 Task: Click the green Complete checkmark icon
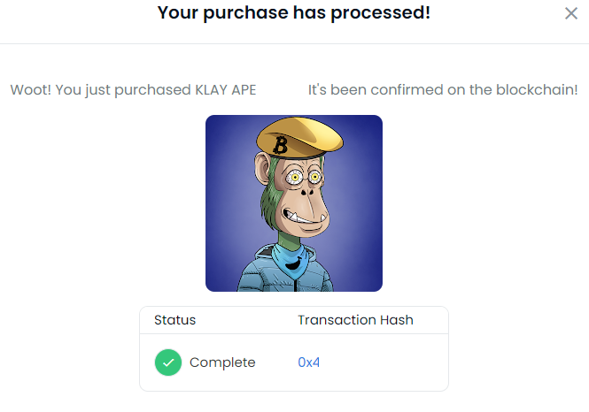168,362
